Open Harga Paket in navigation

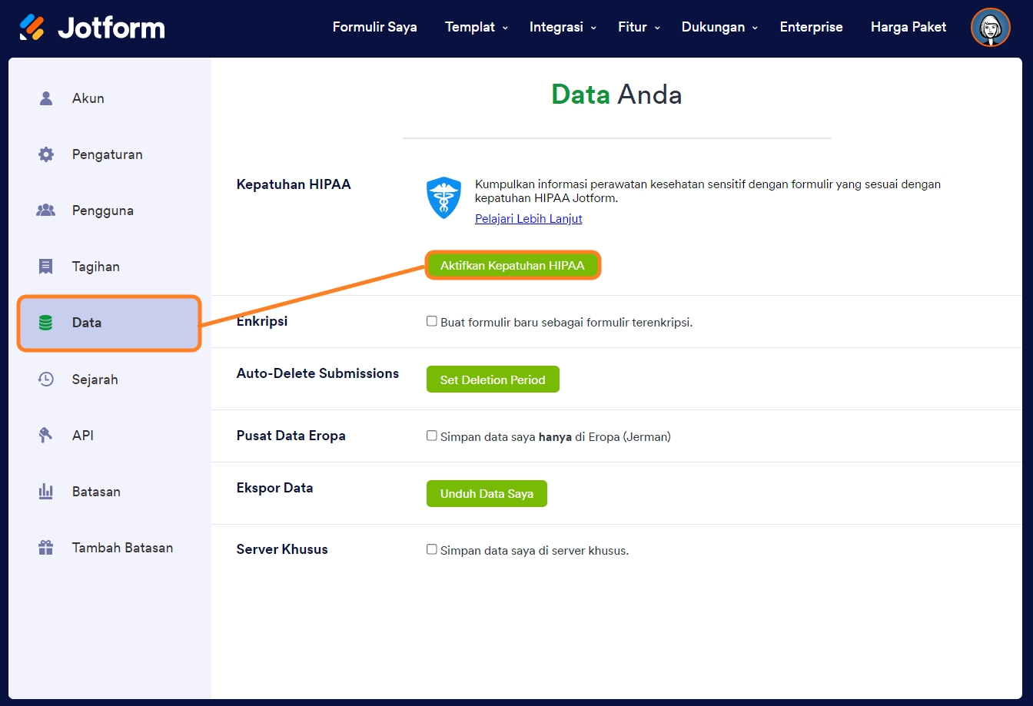pos(908,27)
